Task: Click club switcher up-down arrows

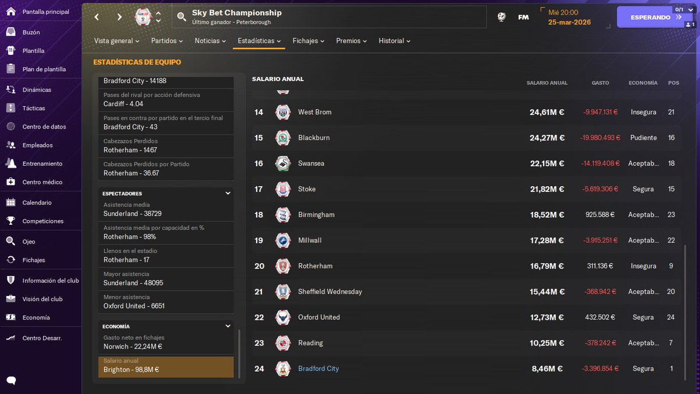Action: coord(158,17)
